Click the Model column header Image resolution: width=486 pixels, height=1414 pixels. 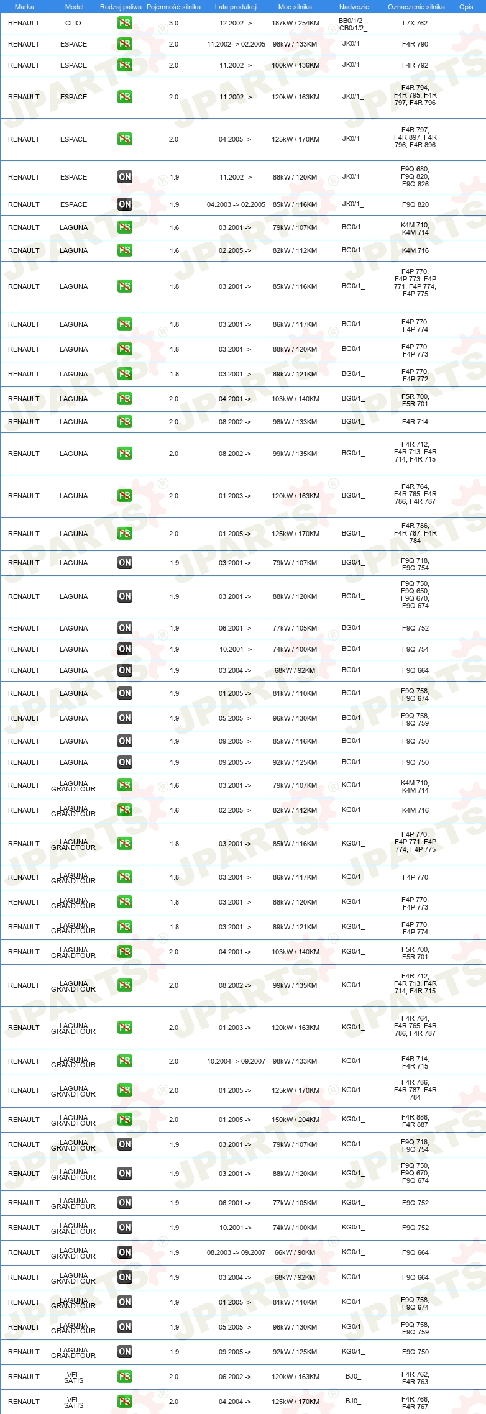point(75,7)
